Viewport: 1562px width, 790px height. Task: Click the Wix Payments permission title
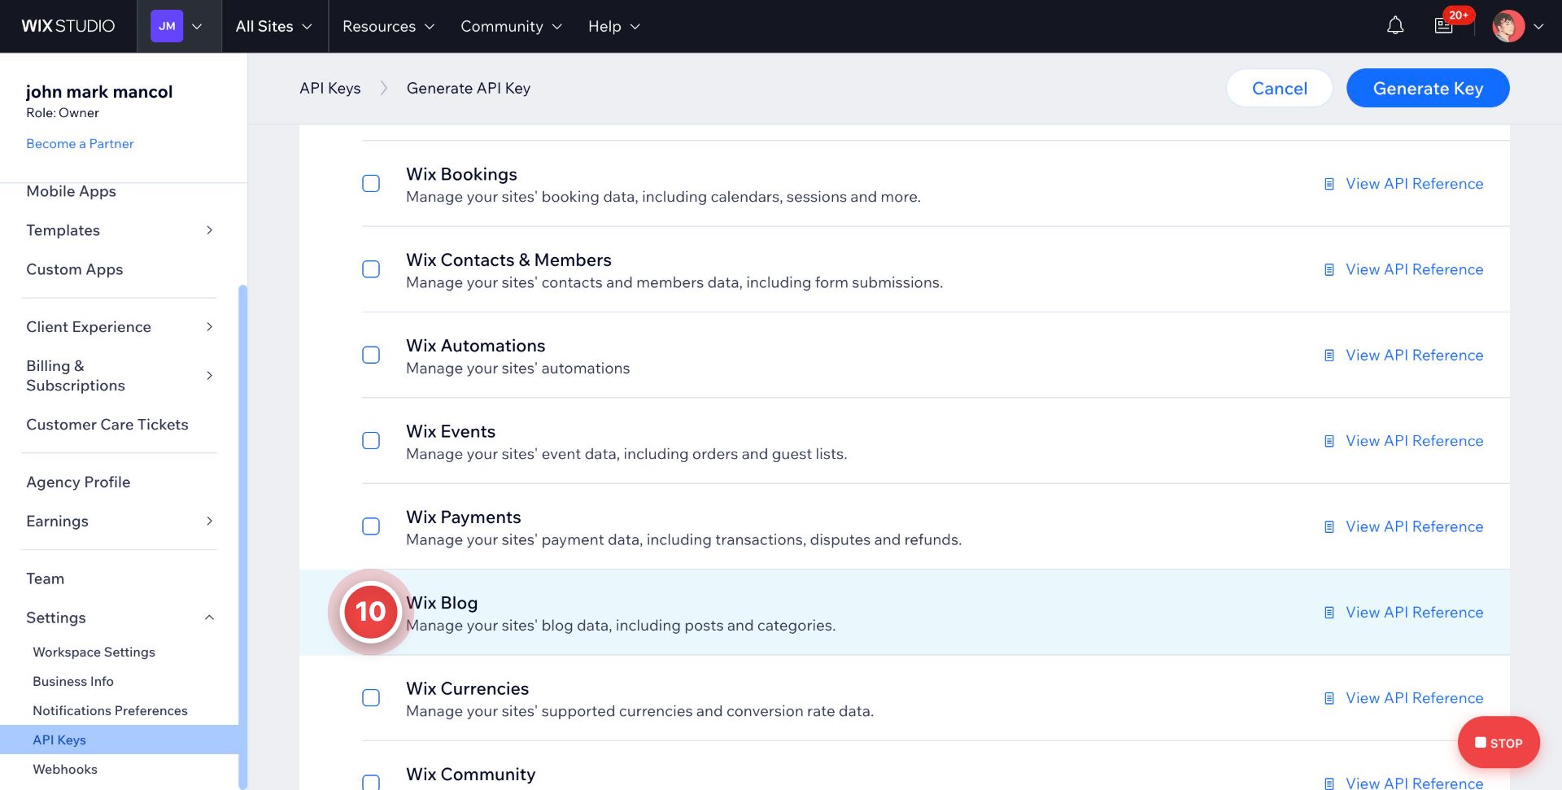464,517
